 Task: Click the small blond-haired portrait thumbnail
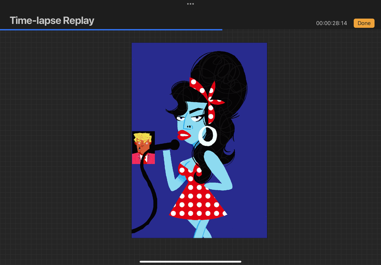click(x=143, y=148)
